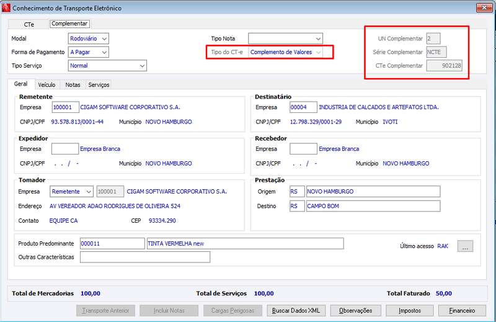Open the Tipo Nota dropdown
Image resolution: width=496 pixels, height=322 pixels.
pyautogui.click(x=285, y=38)
